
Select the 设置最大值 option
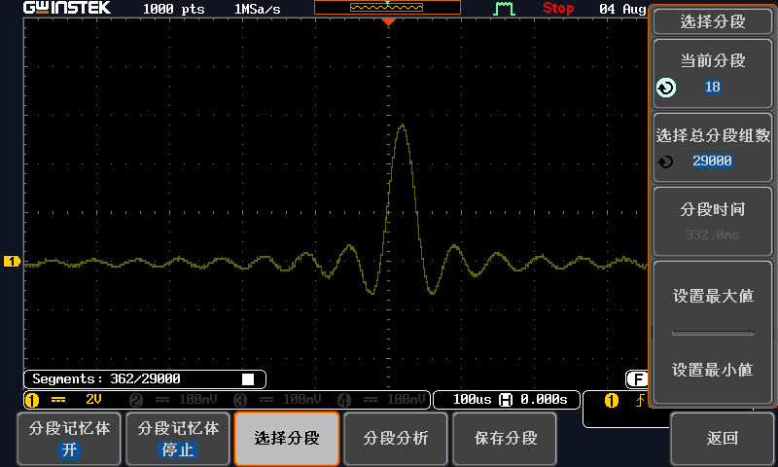point(713,297)
